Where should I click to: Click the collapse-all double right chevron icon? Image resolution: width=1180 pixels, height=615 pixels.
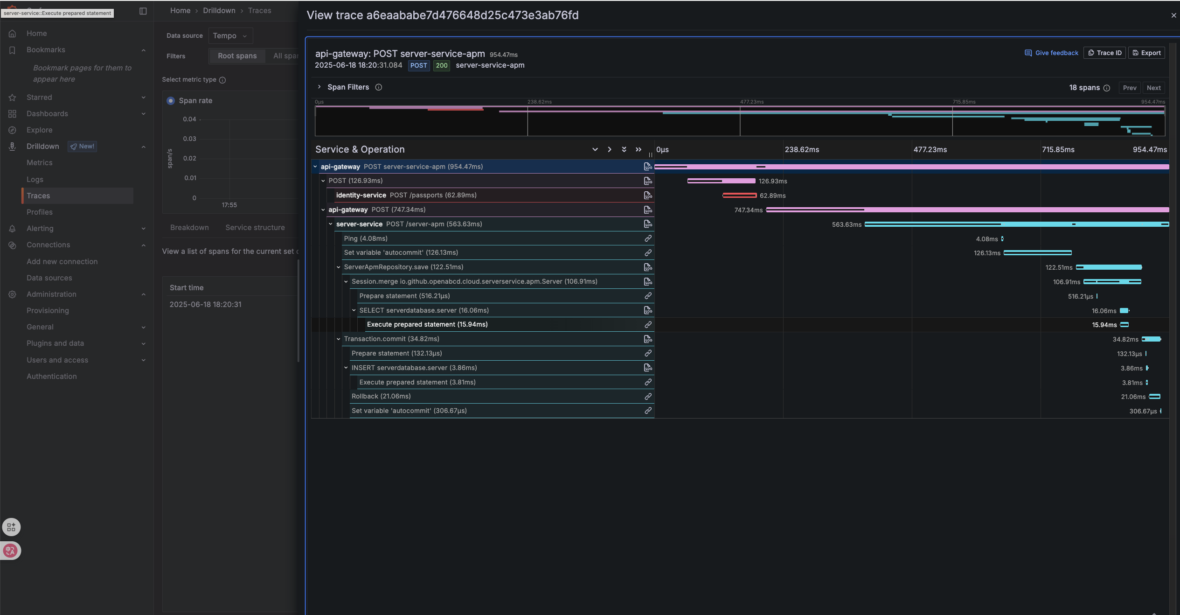tap(638, 149)
